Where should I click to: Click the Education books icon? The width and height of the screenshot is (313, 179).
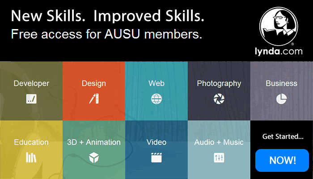click(x=31, y=158)
